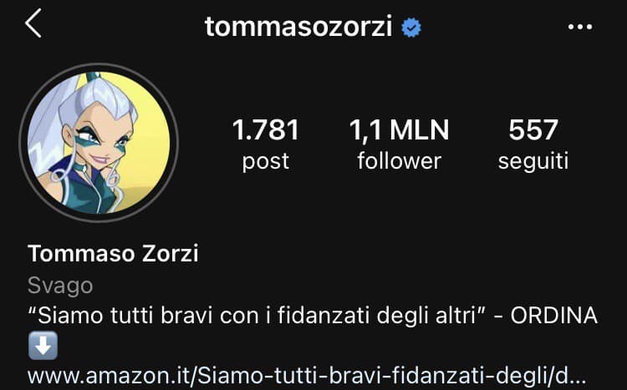The height and width of the screenshot is (390, 627).
Task: Tap the down-arrow emoji in bio
Action: [43, 346]
